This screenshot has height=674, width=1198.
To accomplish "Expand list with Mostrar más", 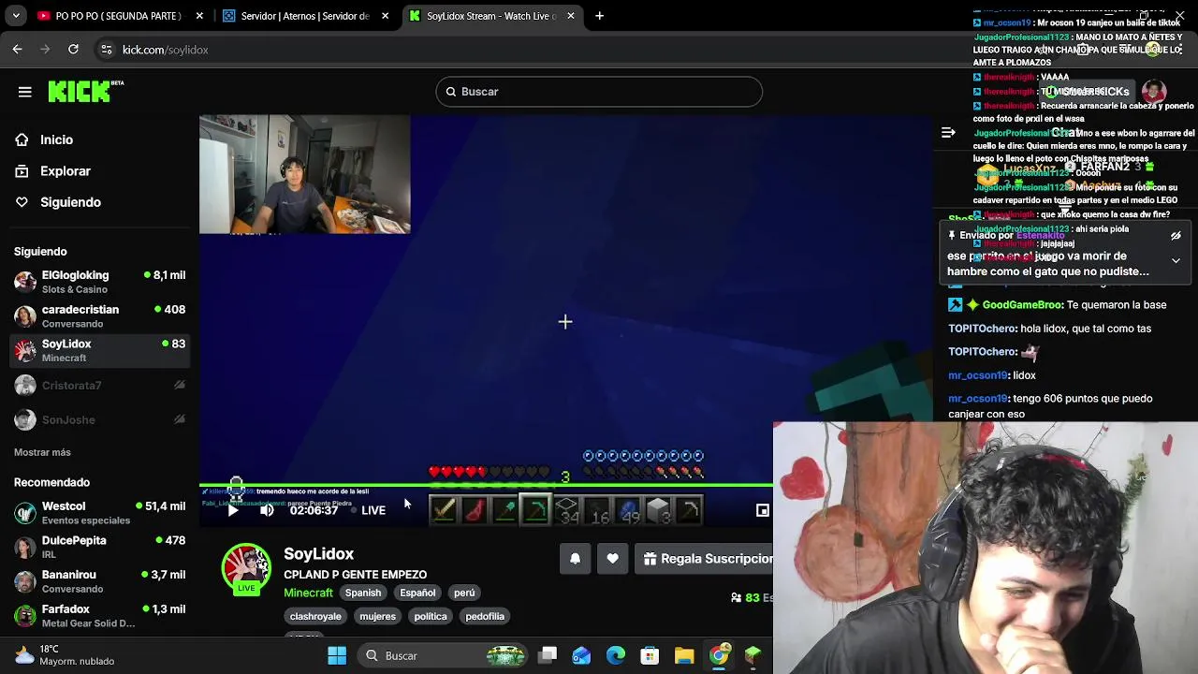I will (x=42, y=452).
